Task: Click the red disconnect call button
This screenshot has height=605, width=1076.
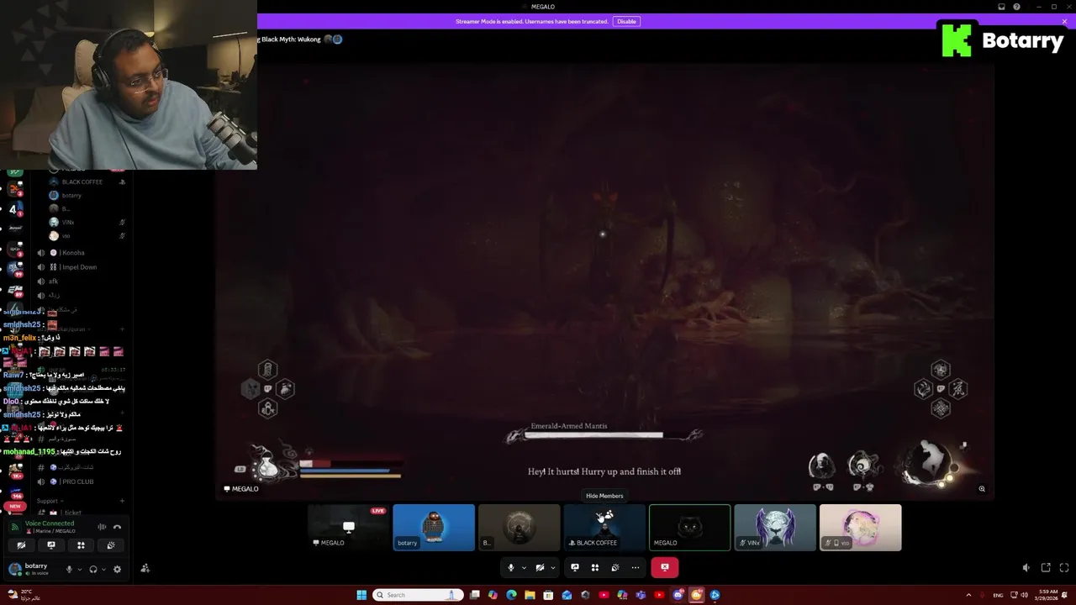Action: click(x=664, y=567)
